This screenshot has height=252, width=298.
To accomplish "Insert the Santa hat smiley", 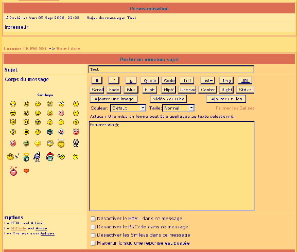I will point(49,157).
